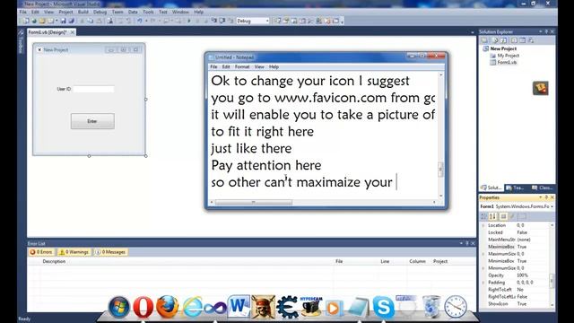Open the File menu in Notepad
Screen dimensions: 574x323
coord(213,67)
